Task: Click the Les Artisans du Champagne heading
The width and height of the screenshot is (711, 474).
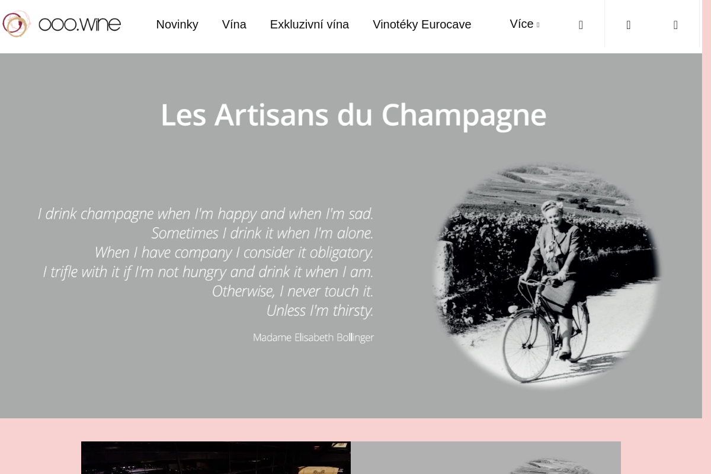Action: pyautogui.click(x=353, y=115)
